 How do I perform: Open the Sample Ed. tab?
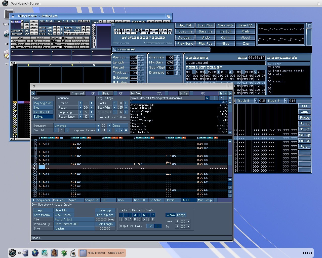click(92, 200)
